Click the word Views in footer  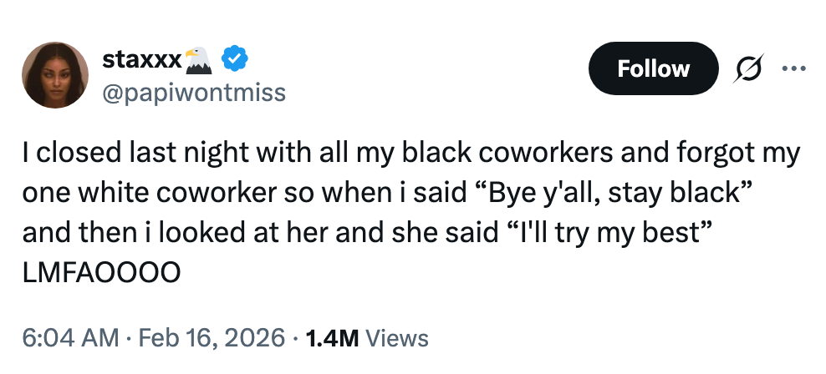(x=397, y=337)
